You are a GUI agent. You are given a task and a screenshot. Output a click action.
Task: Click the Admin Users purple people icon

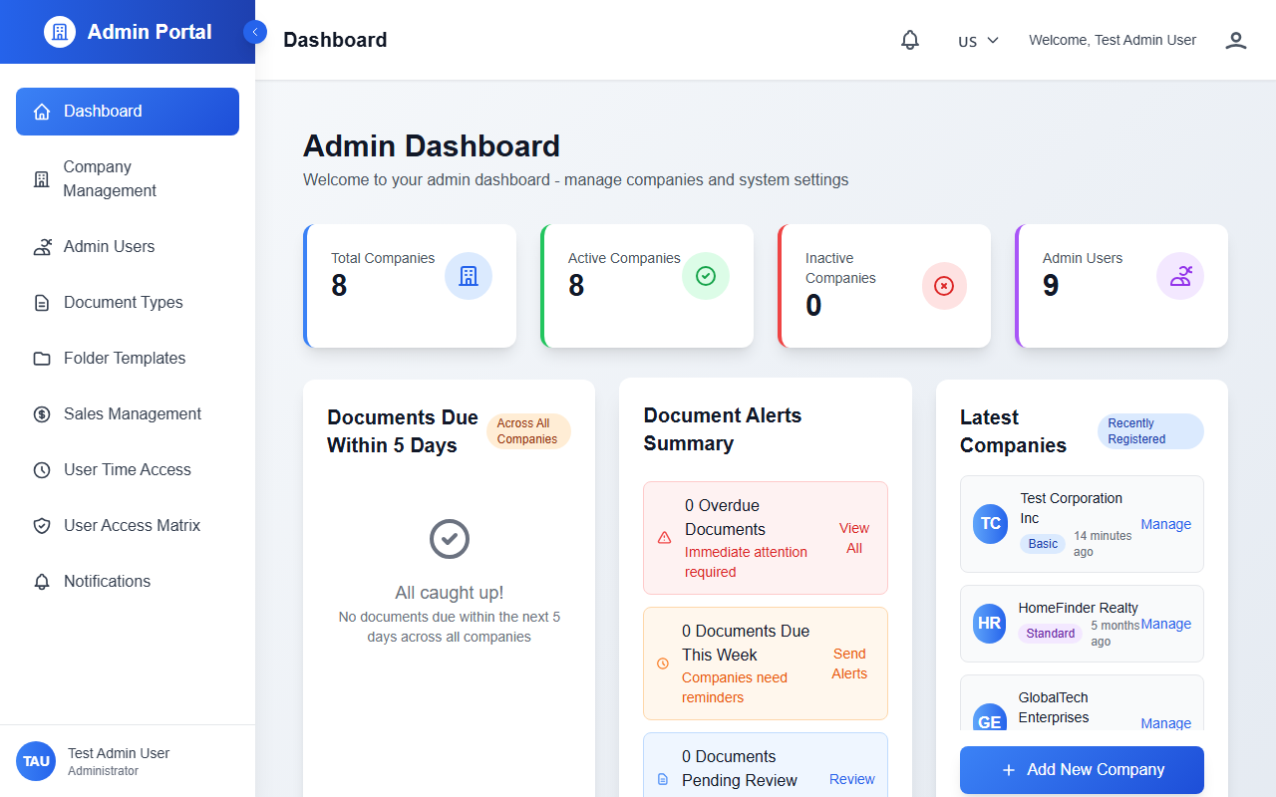point(1180,276)
